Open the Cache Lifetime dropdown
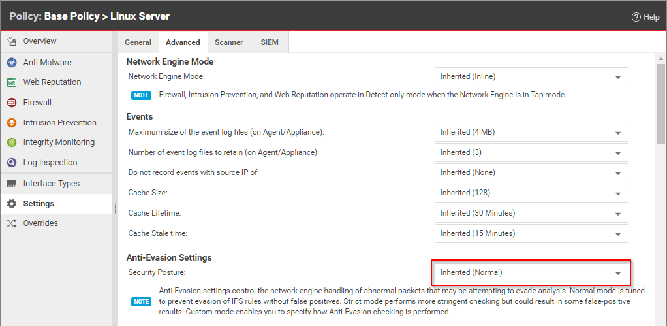667x326 pixels. [531, 213]
